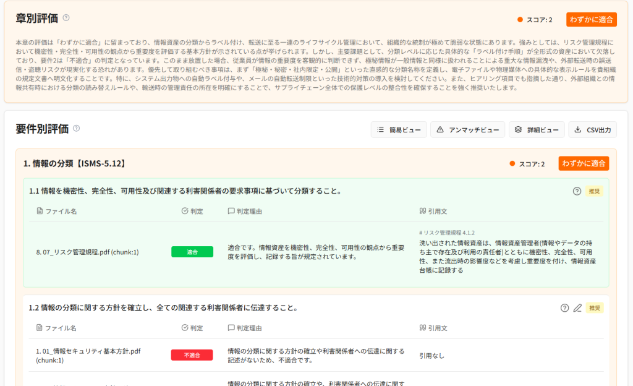The height and width of the screenshot is (386, 633).
Task: Click the checkmark icon in 1.2 判定 header
Action: click(x=185, y=328)
